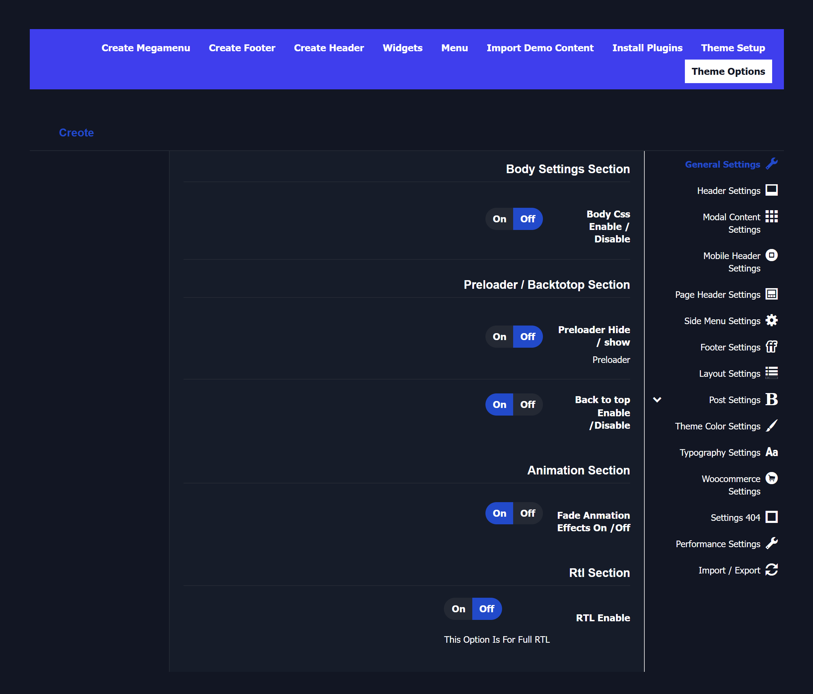Screen dimensions: 813x694
Task: Turn on Body Css toggle
Action: [x=499, y=219]
